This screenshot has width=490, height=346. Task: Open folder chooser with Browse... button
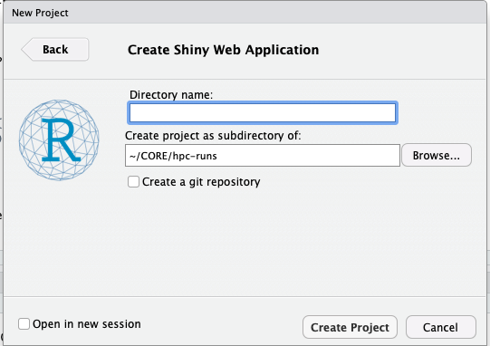(437, 155)
